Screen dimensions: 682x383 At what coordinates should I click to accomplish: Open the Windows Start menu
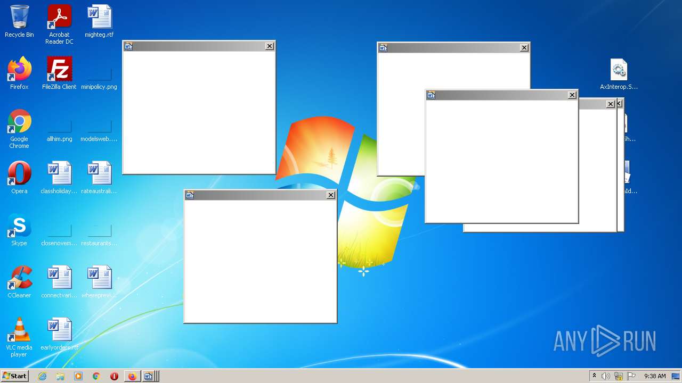pyautogui.click(x=14, y=376)
